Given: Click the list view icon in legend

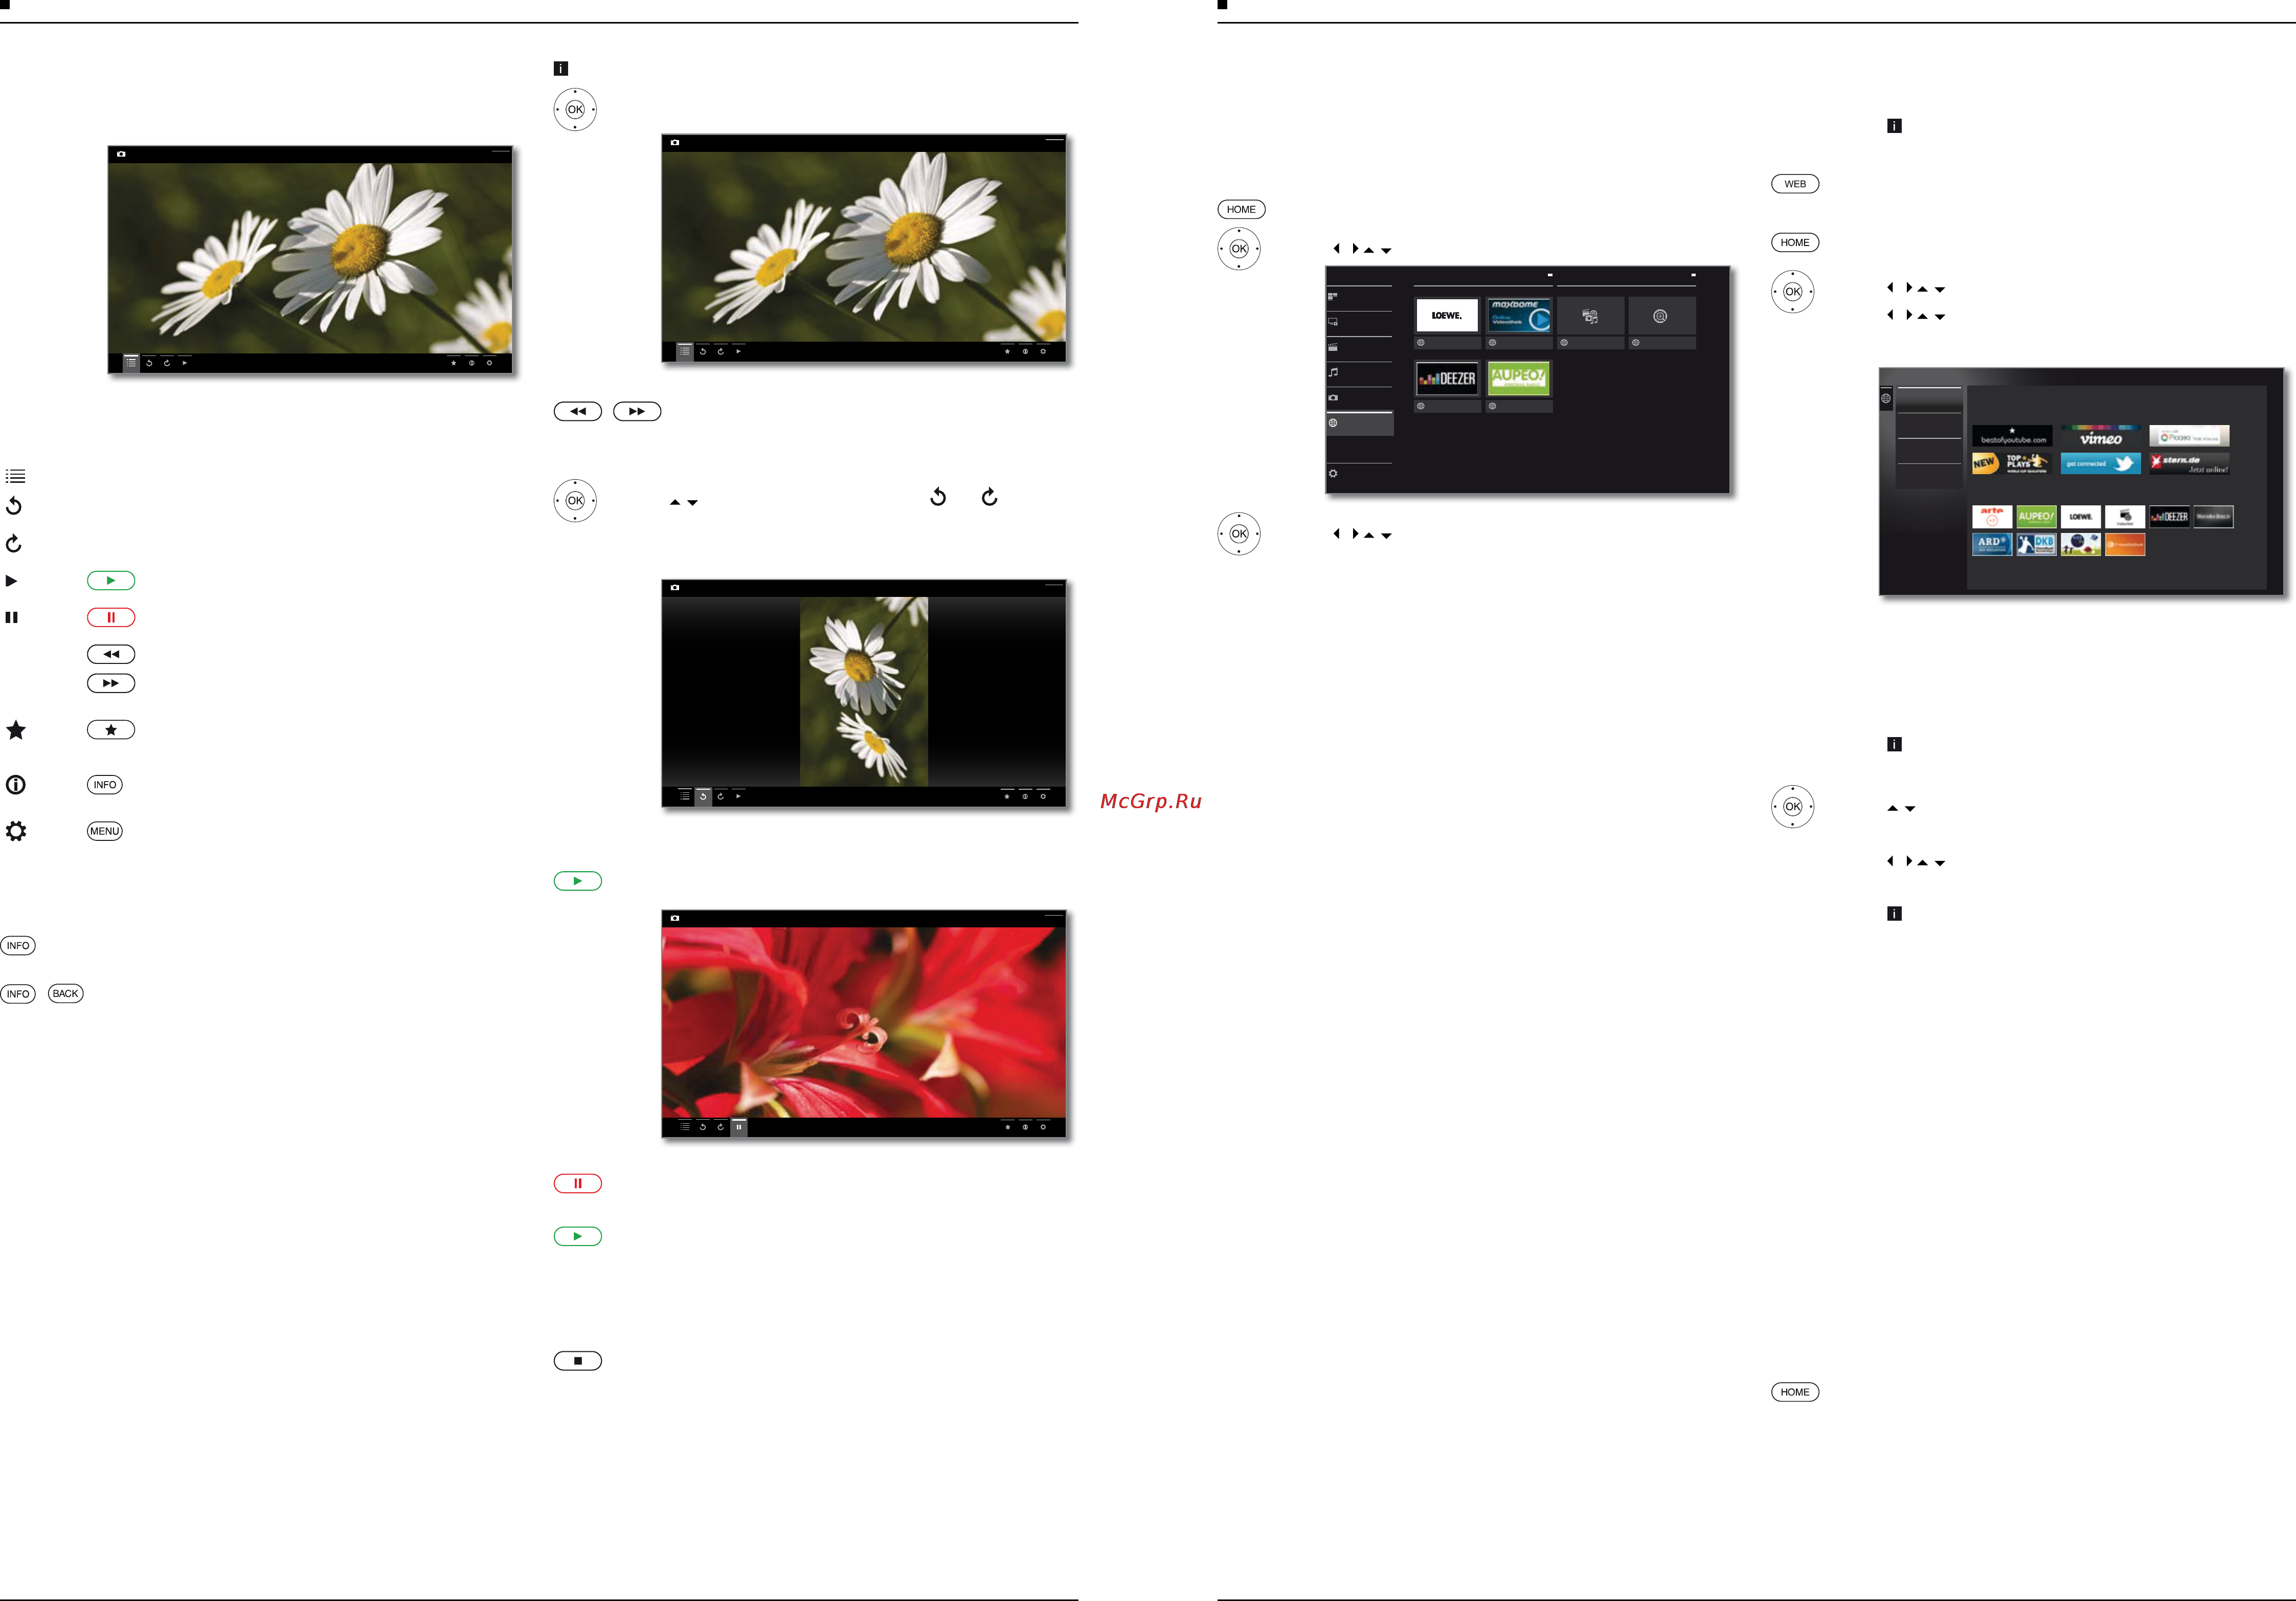Looking at the screenshot, I should [x=15, y=476].
